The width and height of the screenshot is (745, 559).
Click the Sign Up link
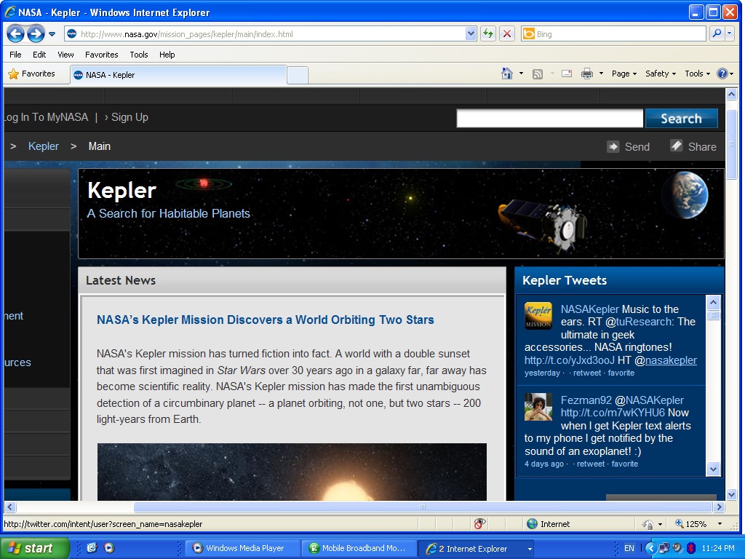(130, 117)
